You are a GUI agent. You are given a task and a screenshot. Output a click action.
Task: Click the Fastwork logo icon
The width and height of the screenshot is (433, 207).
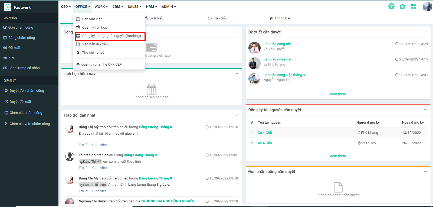8,7
